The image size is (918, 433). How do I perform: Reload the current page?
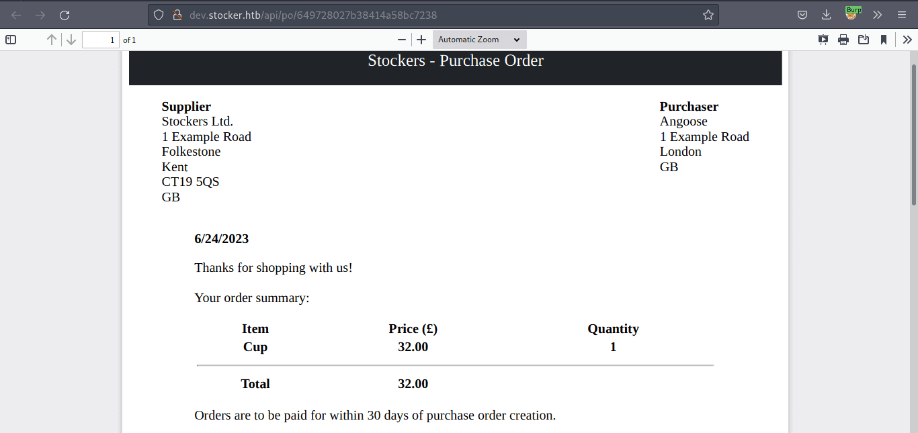coord(65,15)
